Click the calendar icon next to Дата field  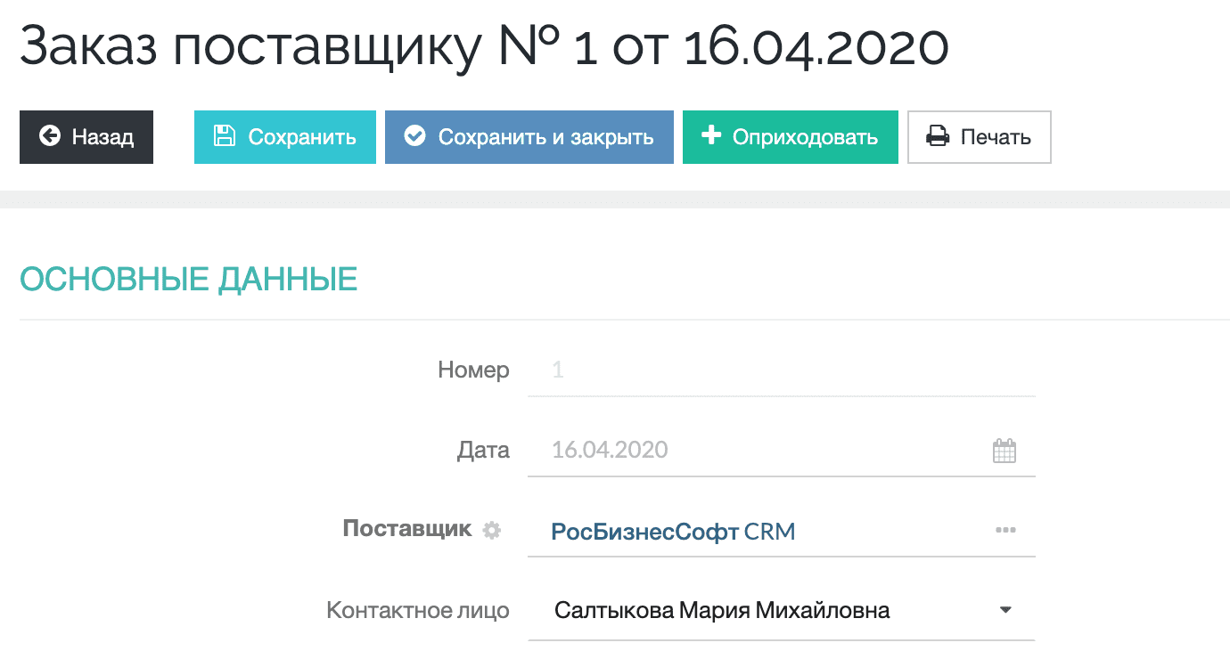[x=1005, y=451]
